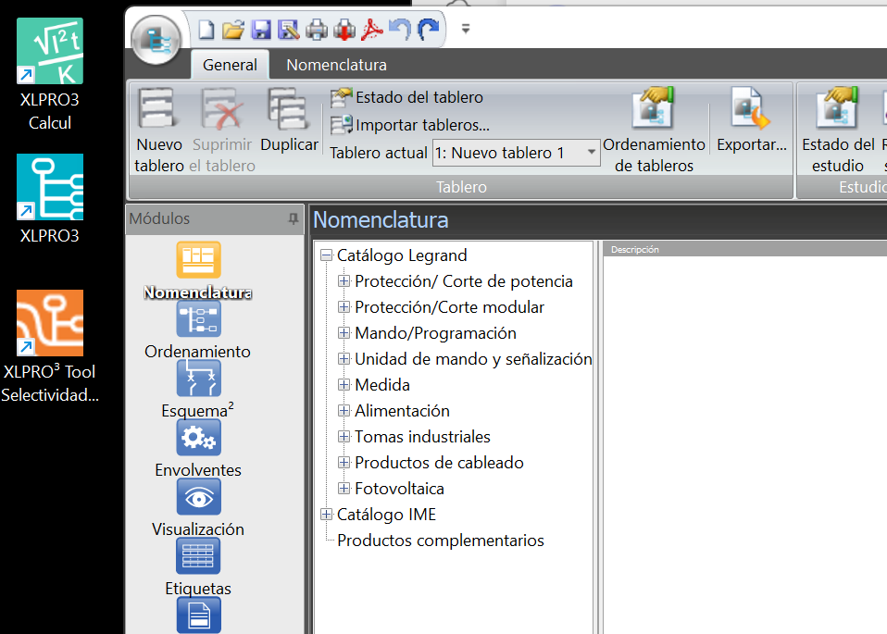Click Suprimir el tablero button
This screenshot has height=634, width=887.
pyautogui.click(x=222, y=131)
